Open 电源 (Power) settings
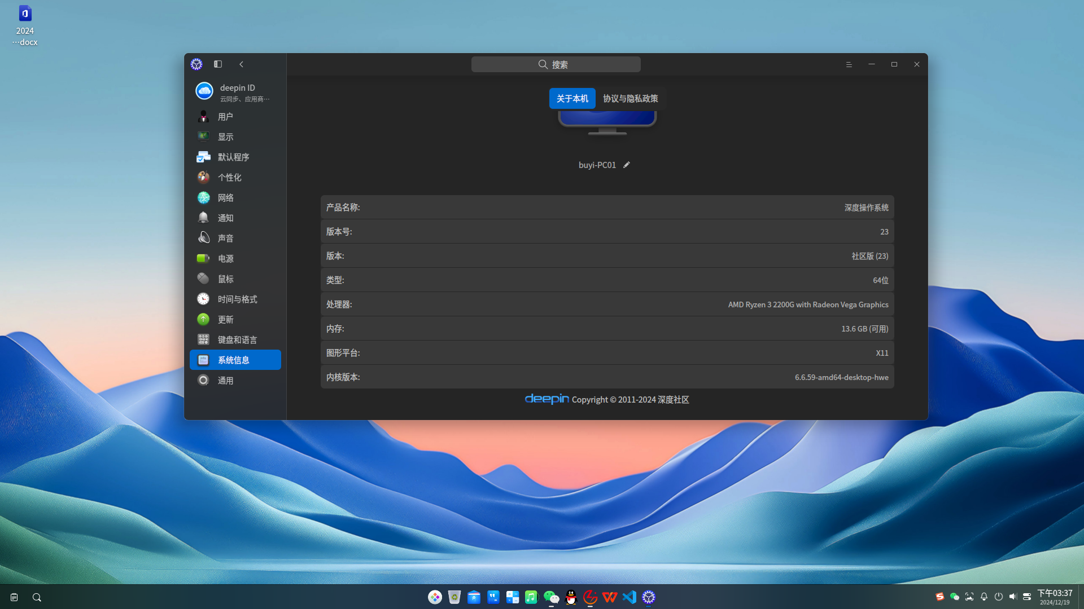Screen dimensions: 1084x609 point(235,259)
